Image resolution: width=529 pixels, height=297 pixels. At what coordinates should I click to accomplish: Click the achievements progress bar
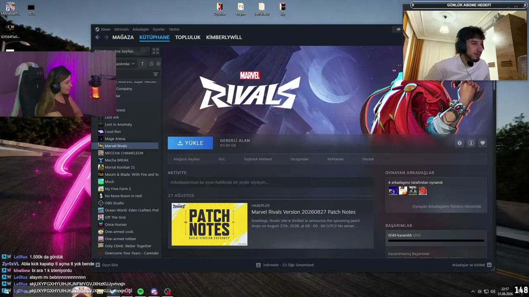[x=436, y=240]
